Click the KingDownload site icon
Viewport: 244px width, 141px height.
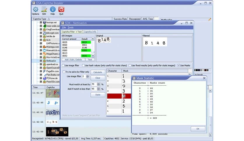[44, 29]
